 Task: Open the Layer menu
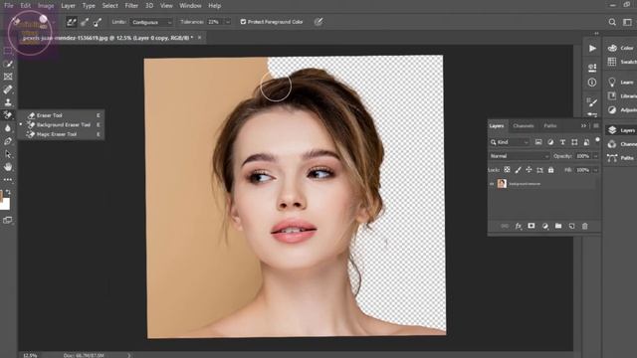68,6
